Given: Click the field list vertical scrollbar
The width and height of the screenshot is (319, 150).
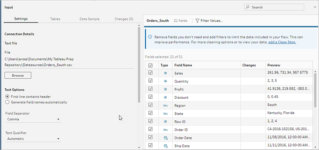Looking at the screenshot, I should tap(315, 90).
